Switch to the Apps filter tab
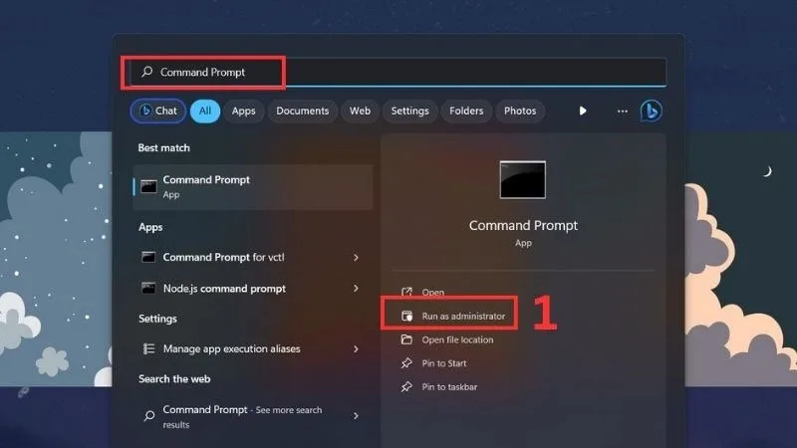This screenshot has height=448, width=797. pos(243,111)
